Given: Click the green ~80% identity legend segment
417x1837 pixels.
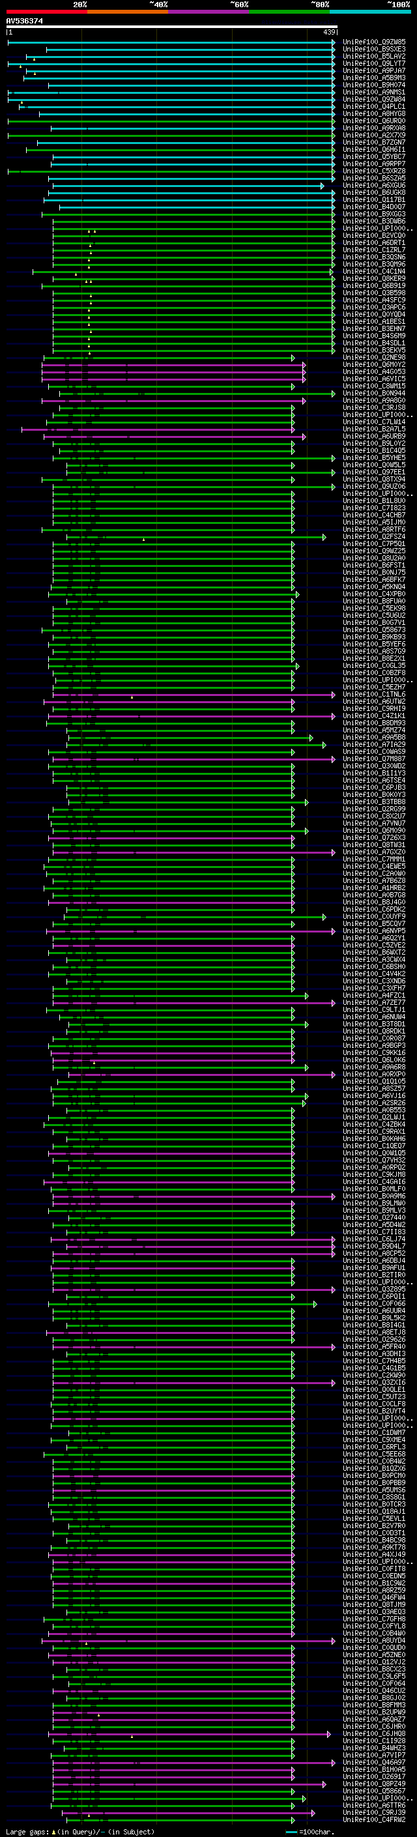Looking at the screenshot, I should (x=289, y=12).
